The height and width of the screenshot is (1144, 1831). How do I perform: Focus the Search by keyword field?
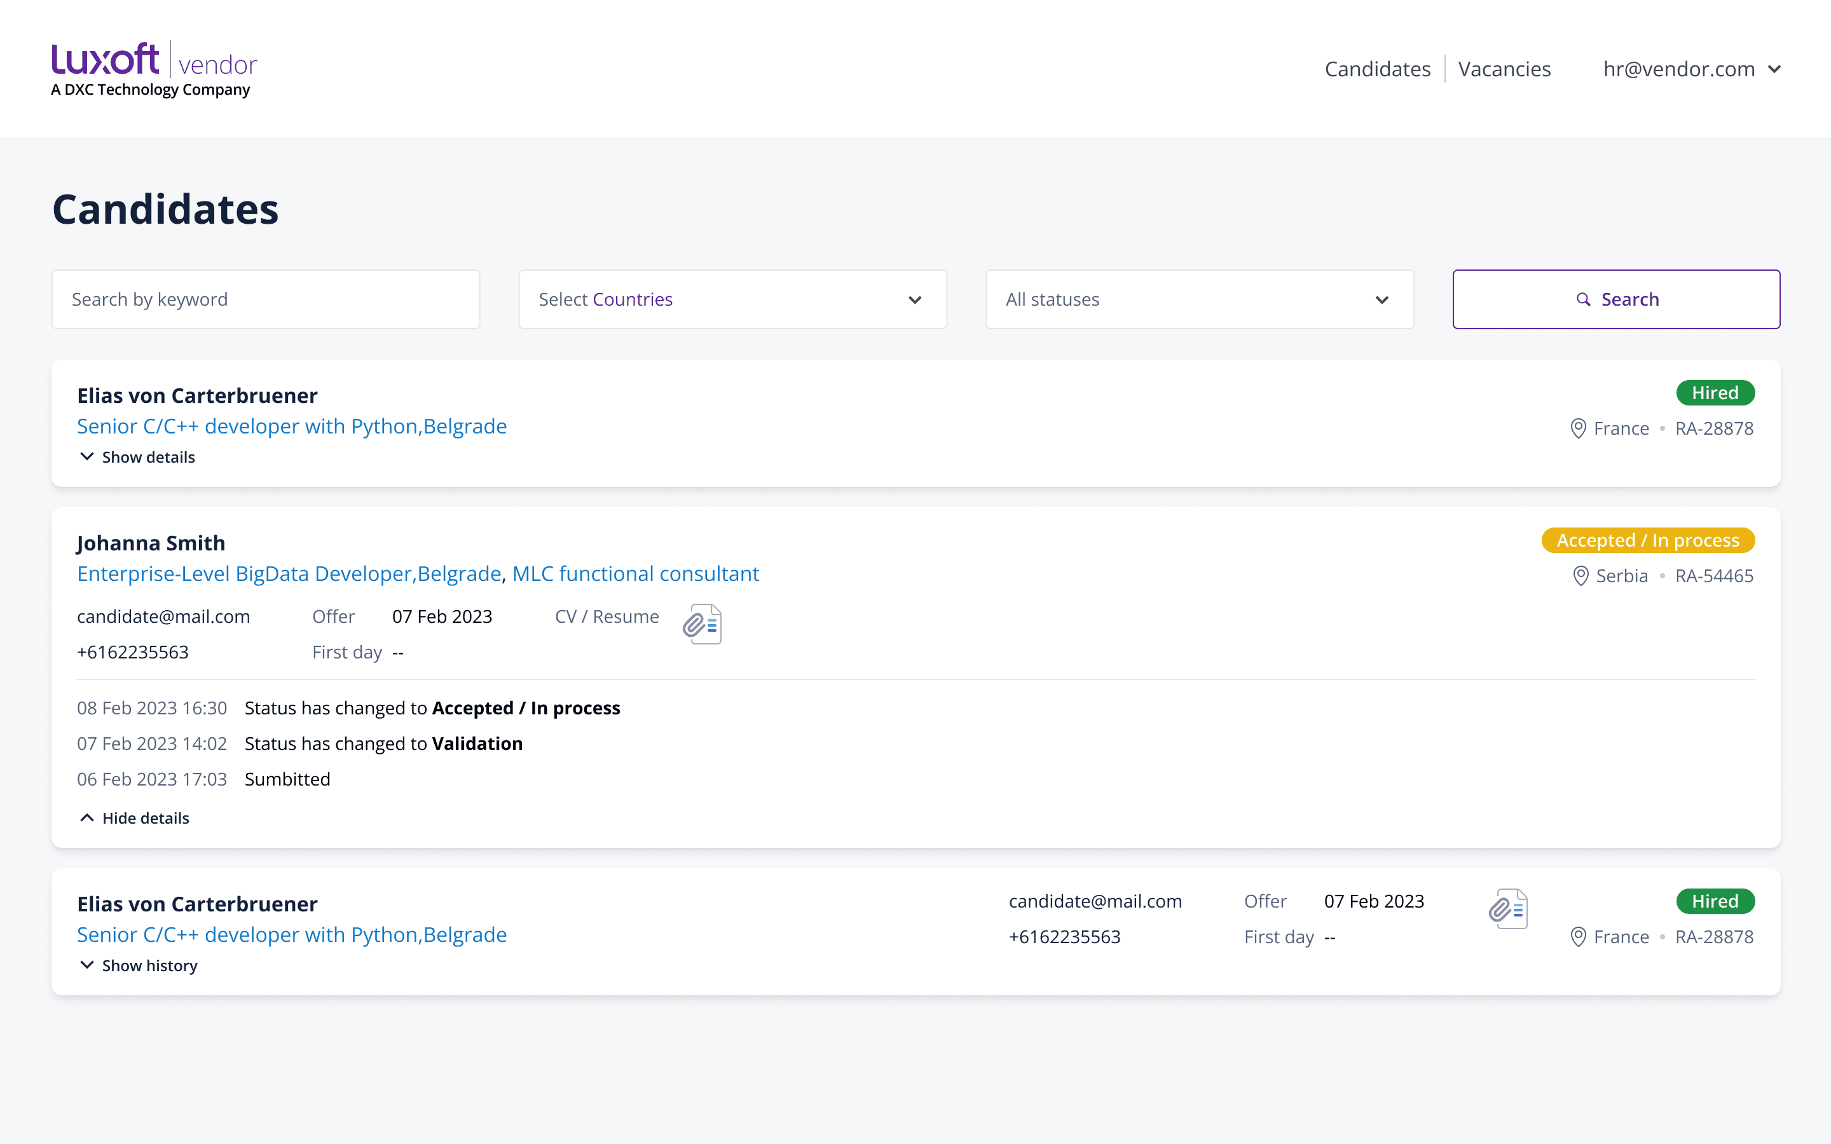[x=266, y=299]
